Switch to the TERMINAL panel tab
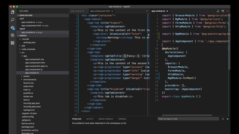Viewport: 239px width, 134px height. coord(122,119)
